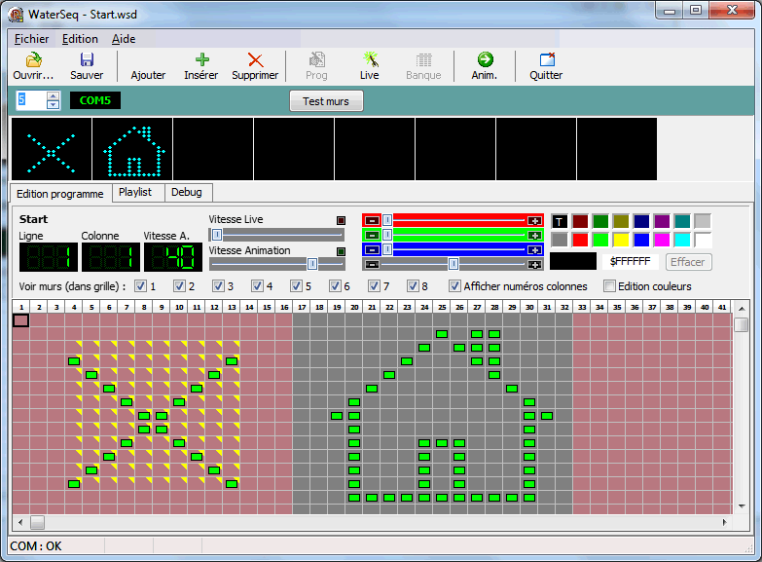Image resolution: width=762 pixels, height=562 pixels.
Task: Pick the dark maroon color swatch
Action: coord(580,221)
